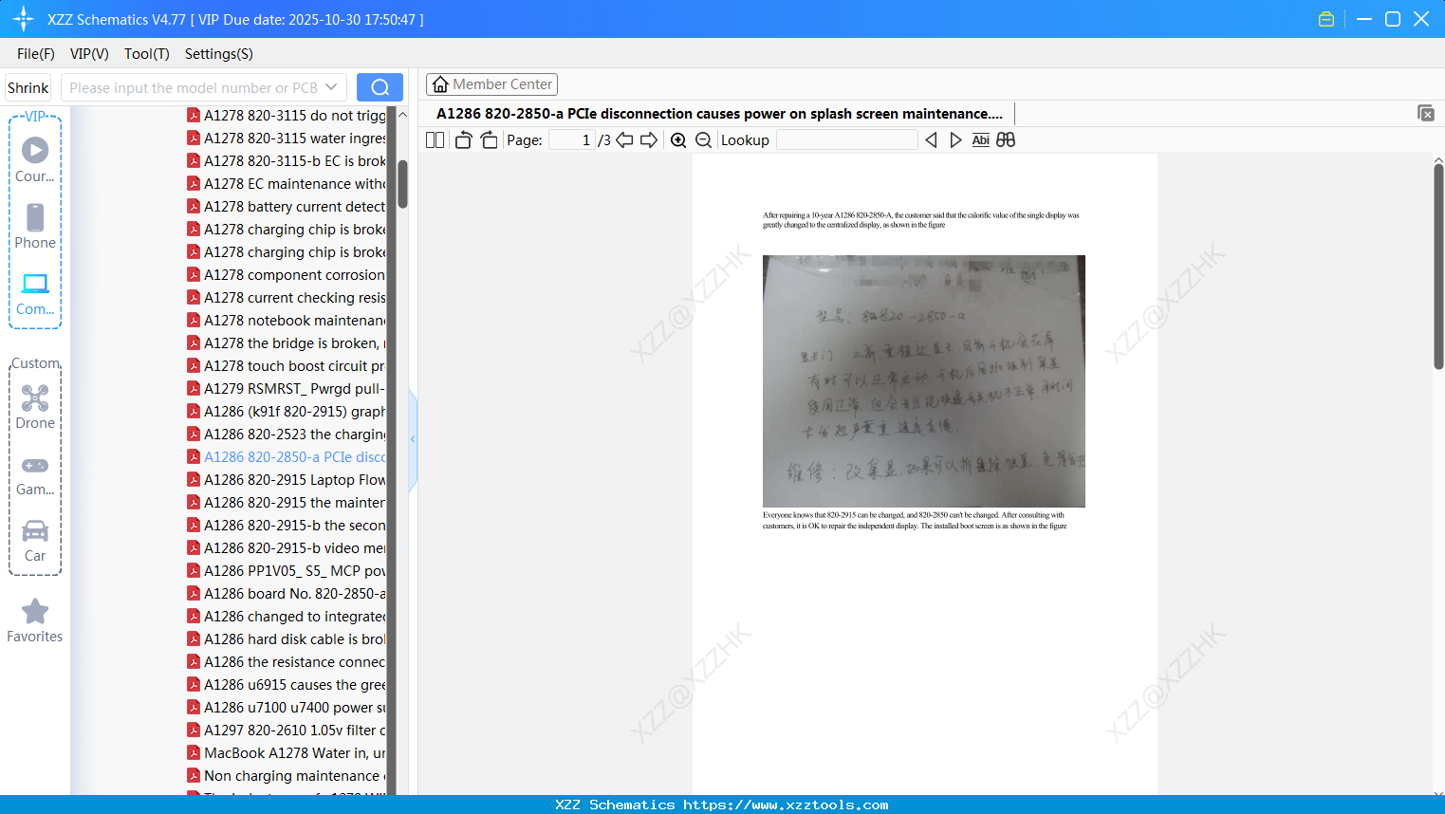The image size is (1445, 814).
Task: Select the Course sidebar icon
Action: click(x=34, y=150)
